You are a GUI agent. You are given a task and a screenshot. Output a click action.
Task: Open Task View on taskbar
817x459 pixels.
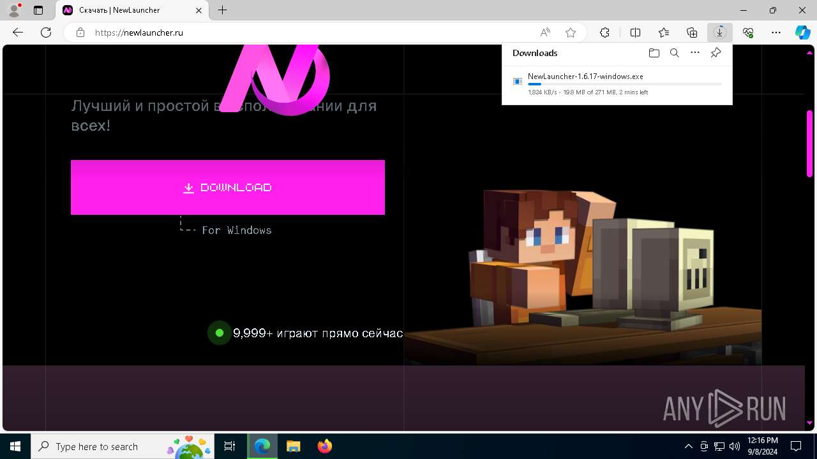pos(230,446)
